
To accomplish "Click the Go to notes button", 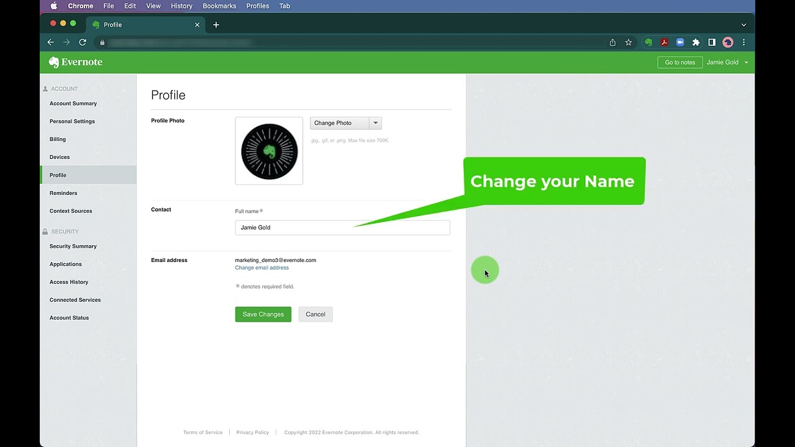I will tap(680, 62).
